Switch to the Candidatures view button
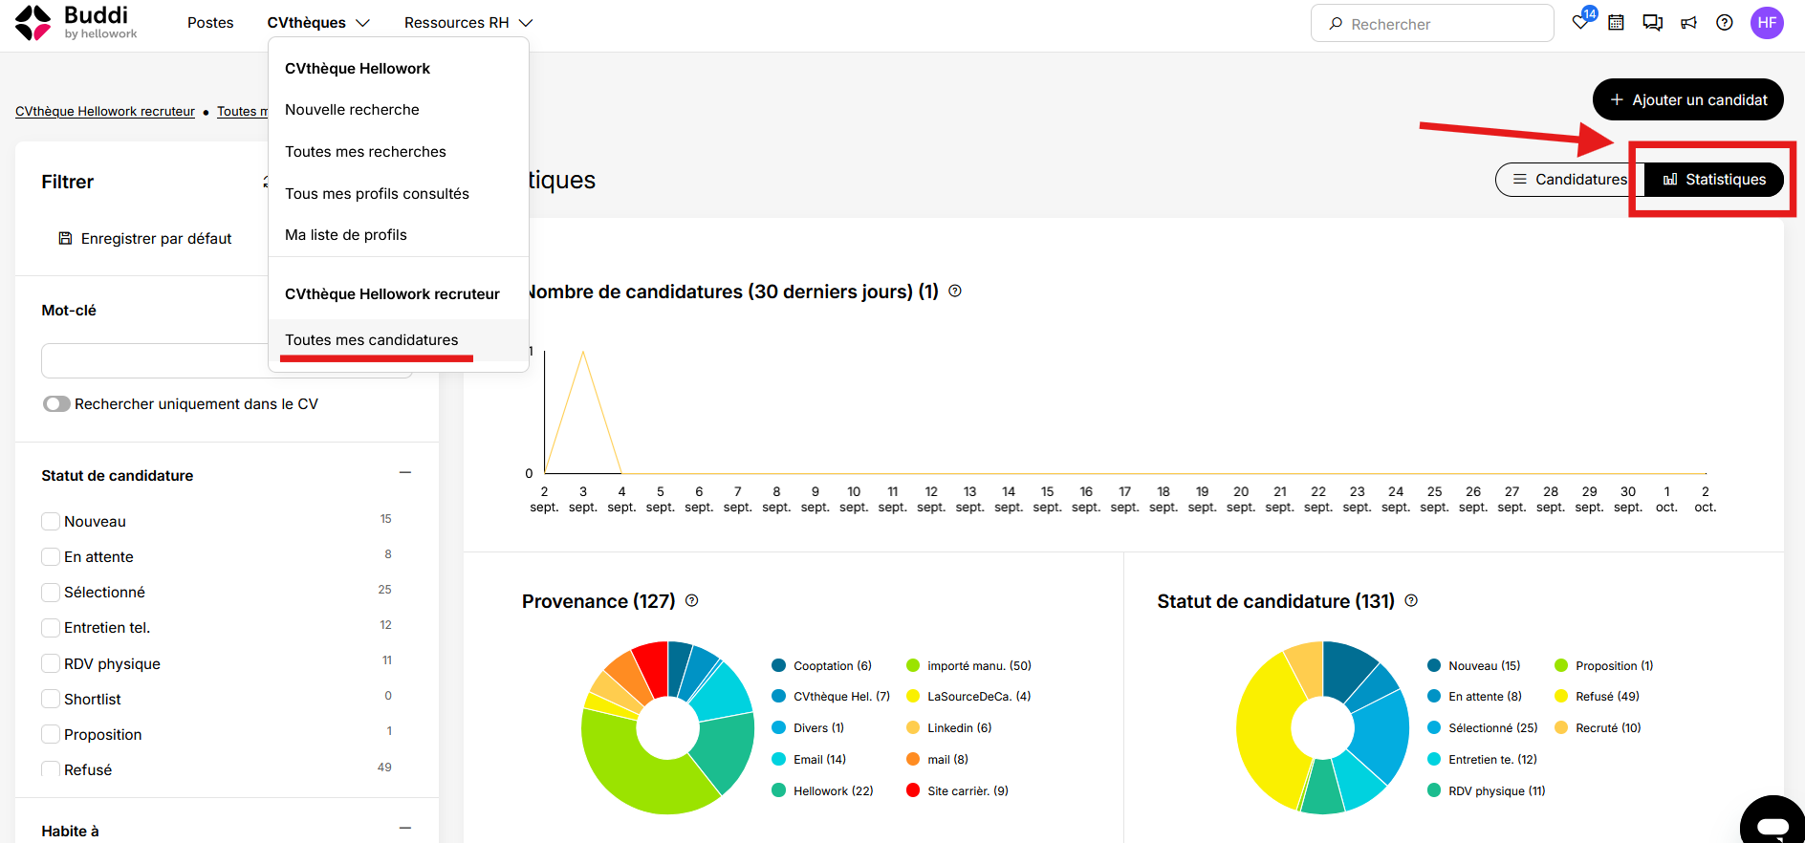The width and height of the screenshot is (1805, 843). pos(1571,180)
